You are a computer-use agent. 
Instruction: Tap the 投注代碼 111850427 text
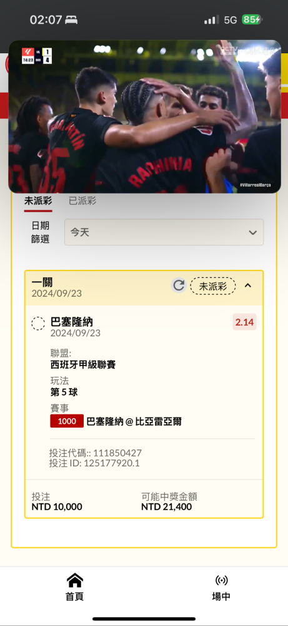[95, 453]
